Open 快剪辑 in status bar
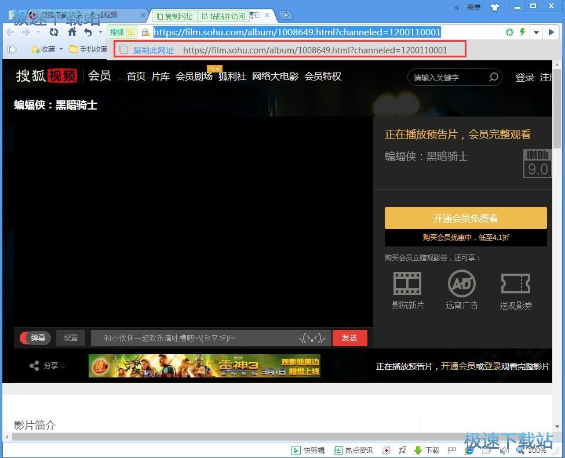Image resolution: width=565 pixels, height=458 pixels. tap(308, 450)
